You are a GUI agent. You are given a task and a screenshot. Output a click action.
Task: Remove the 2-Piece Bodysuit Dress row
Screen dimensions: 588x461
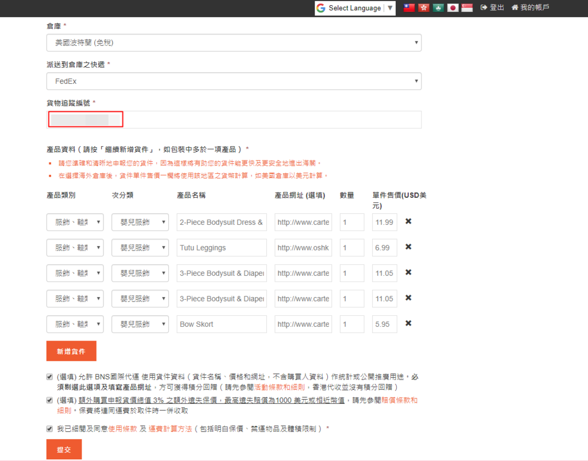coord(408,221)
